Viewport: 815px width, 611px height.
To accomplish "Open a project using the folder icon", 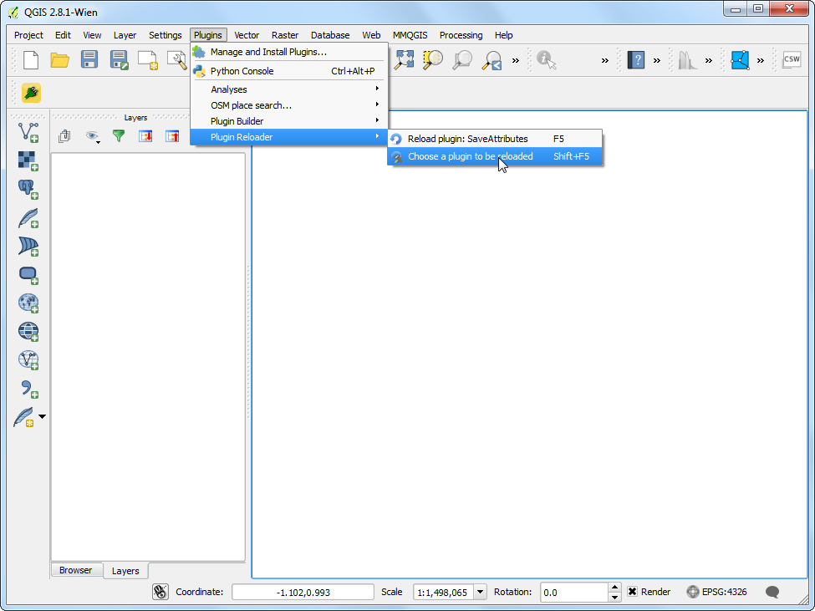I will tap(60, 59).
